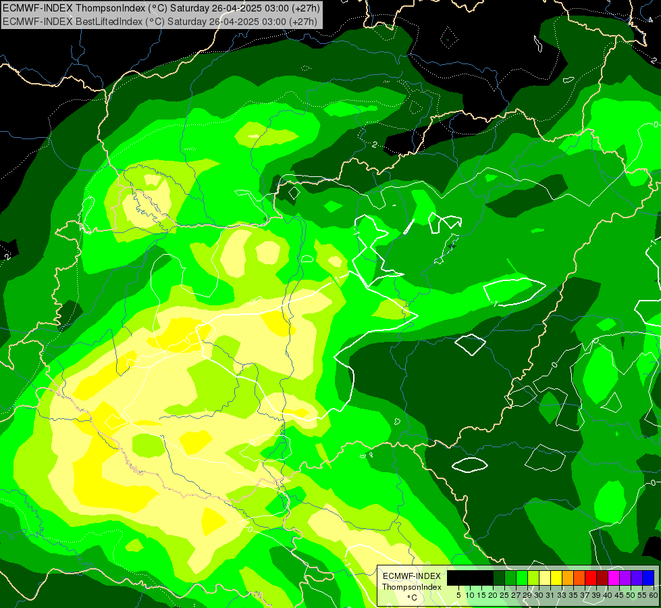The height and width of the screenshot is (608, 661).
Task: Select the pale yellow 30–31 legend swatch
Action: pos(545,578)
